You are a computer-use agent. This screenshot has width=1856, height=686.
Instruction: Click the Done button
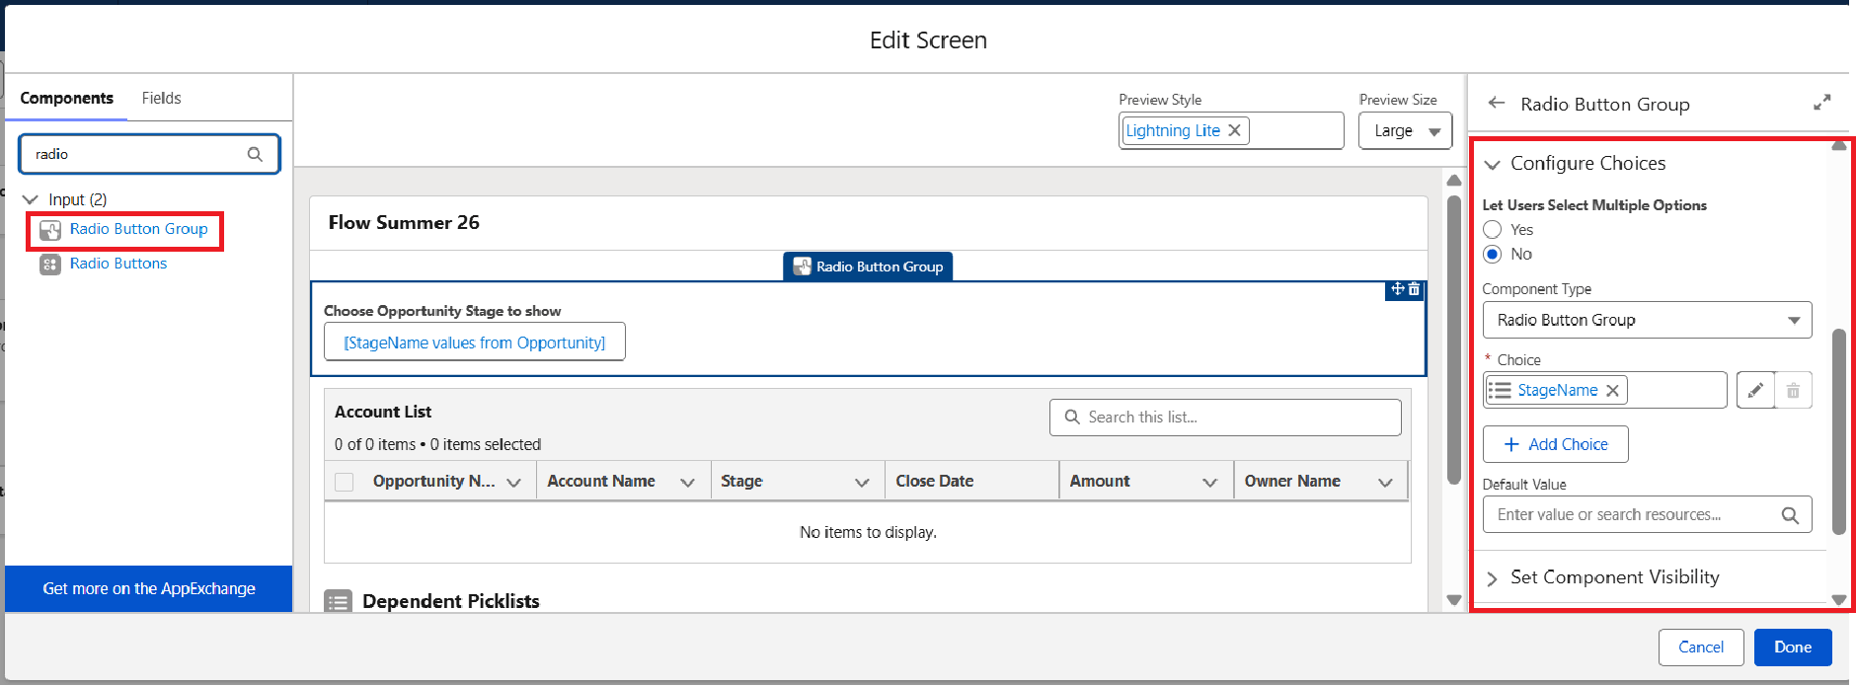1793,648
